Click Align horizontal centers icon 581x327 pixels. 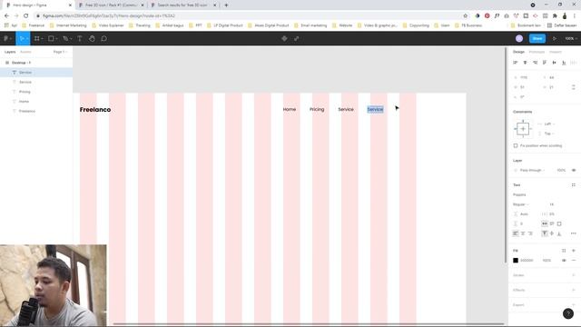525,63
